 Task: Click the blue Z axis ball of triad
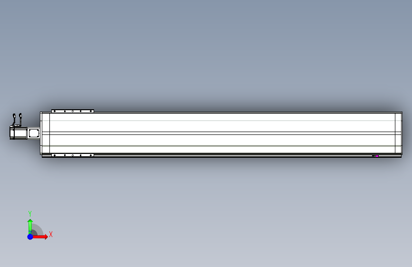30,237
